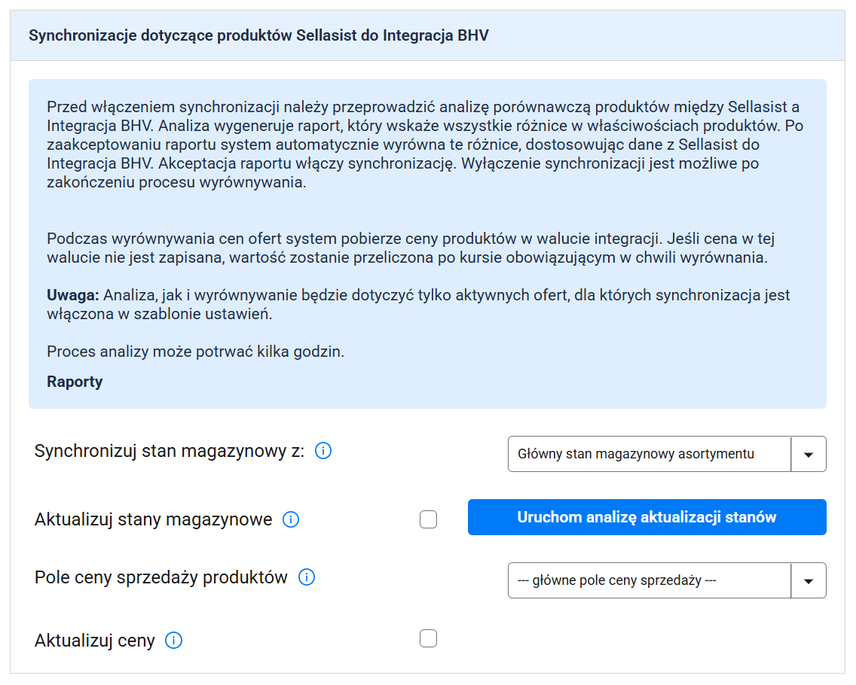
Task: Click arrow of the stan magazynowy select box
Action: (x=809, y=454)
